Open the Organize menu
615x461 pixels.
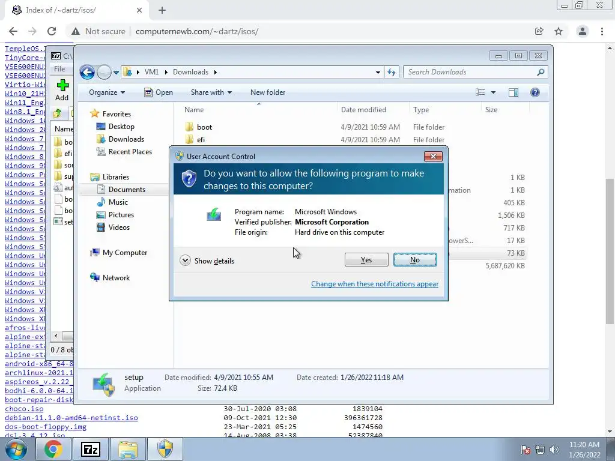click(x=107, y=92)
